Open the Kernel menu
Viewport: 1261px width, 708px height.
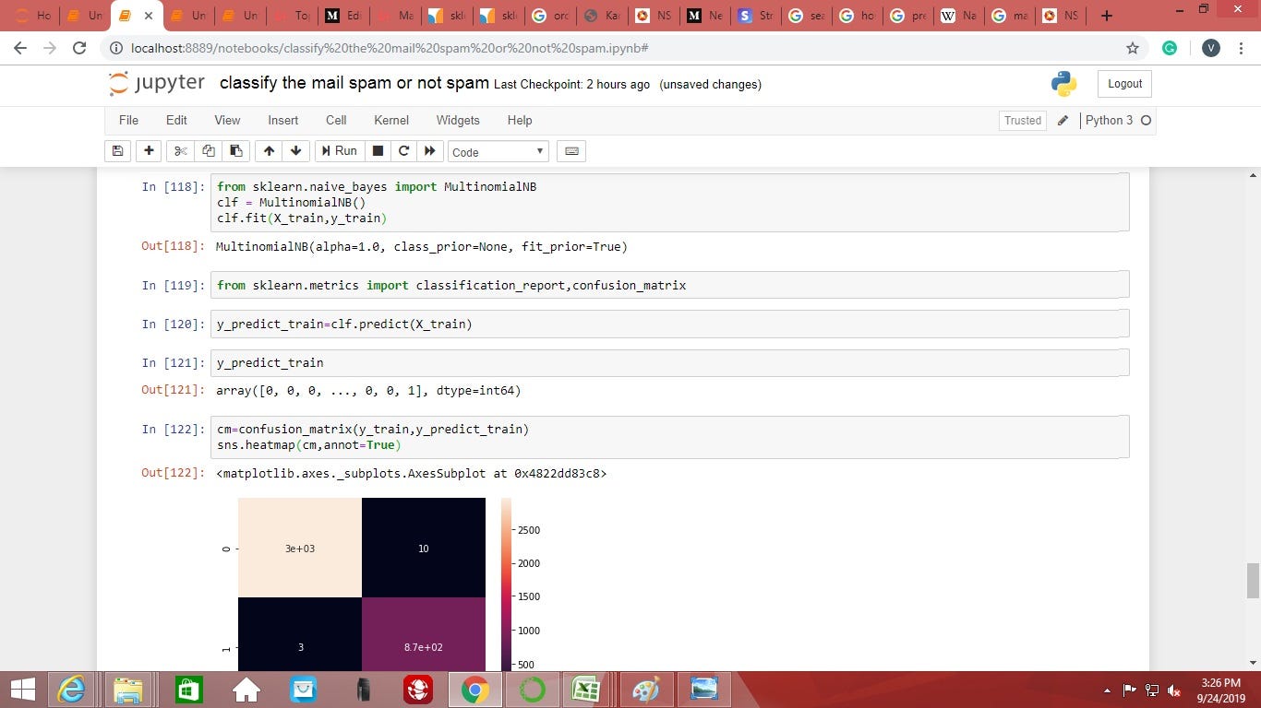click(x=390, y=120)
